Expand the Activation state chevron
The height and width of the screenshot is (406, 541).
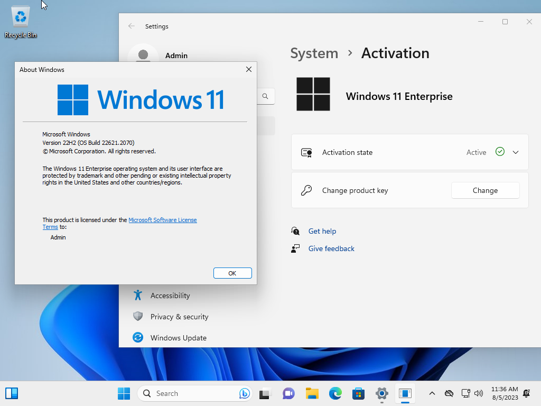516,152
